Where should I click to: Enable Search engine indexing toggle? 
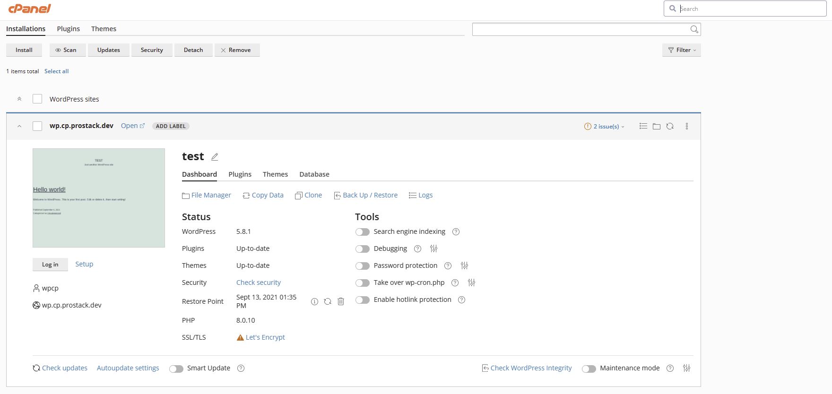(363, 232)
